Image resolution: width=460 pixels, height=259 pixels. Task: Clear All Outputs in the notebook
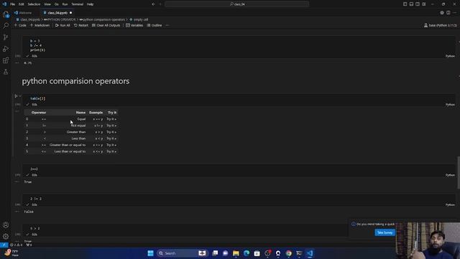[106, 26]
